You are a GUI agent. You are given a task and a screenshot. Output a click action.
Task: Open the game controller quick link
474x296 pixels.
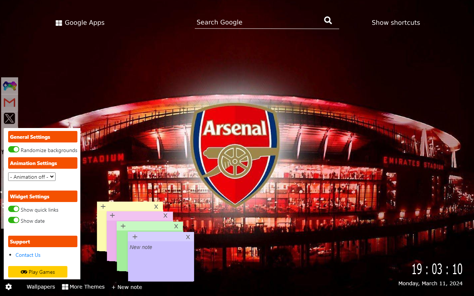10,86
